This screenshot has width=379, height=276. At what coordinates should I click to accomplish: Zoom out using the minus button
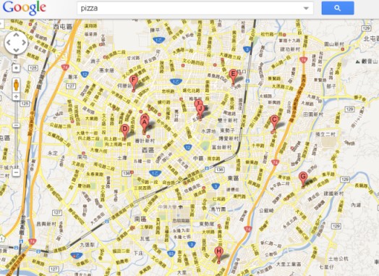point(16,172)
